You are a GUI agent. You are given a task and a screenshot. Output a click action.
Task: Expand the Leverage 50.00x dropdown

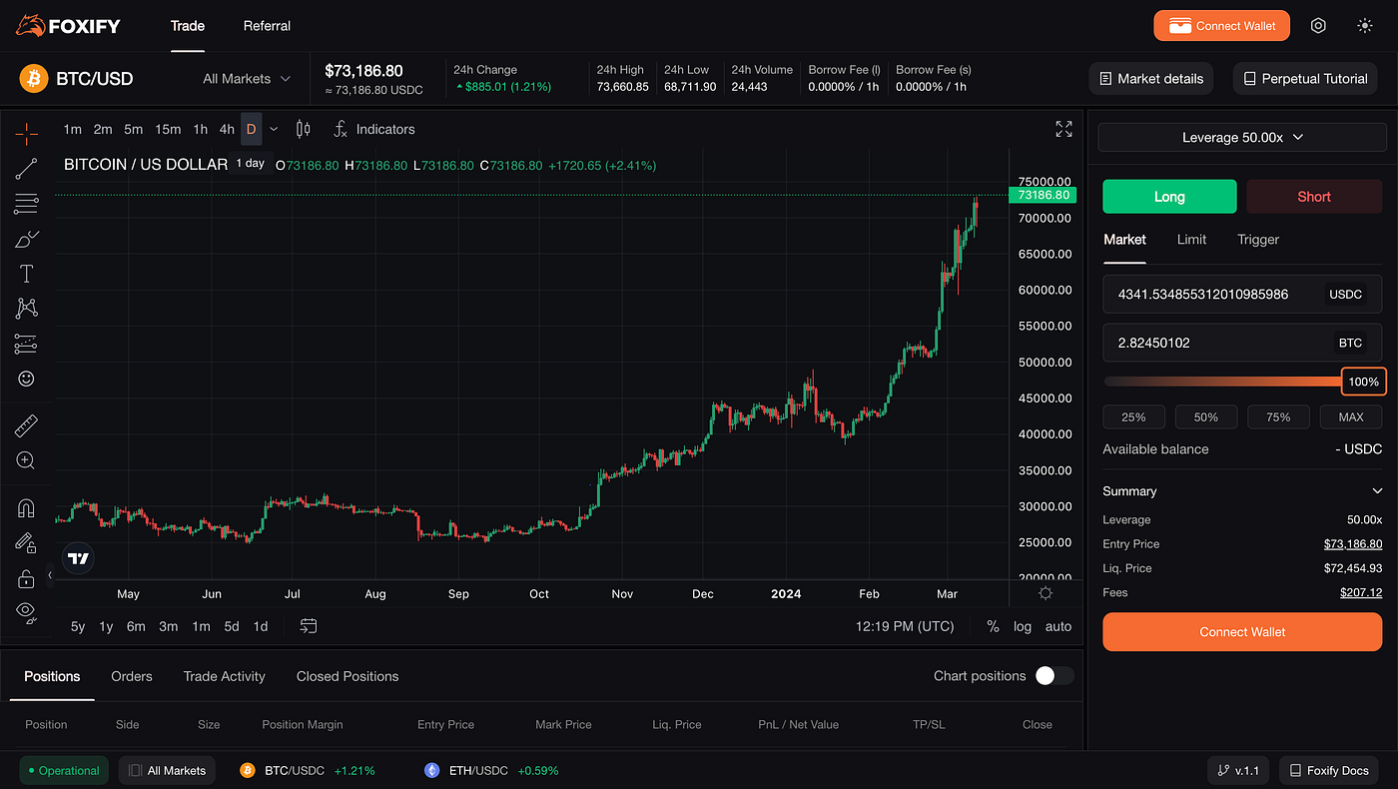tap(1241, 137)
